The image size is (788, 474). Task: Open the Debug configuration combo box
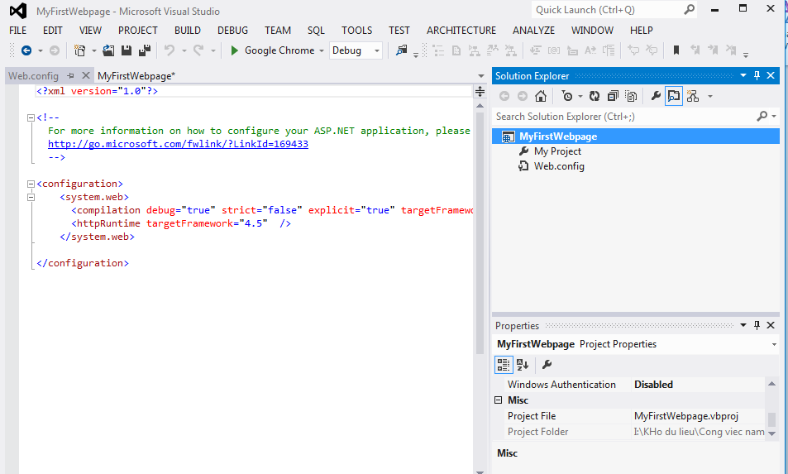pos(356,50)
